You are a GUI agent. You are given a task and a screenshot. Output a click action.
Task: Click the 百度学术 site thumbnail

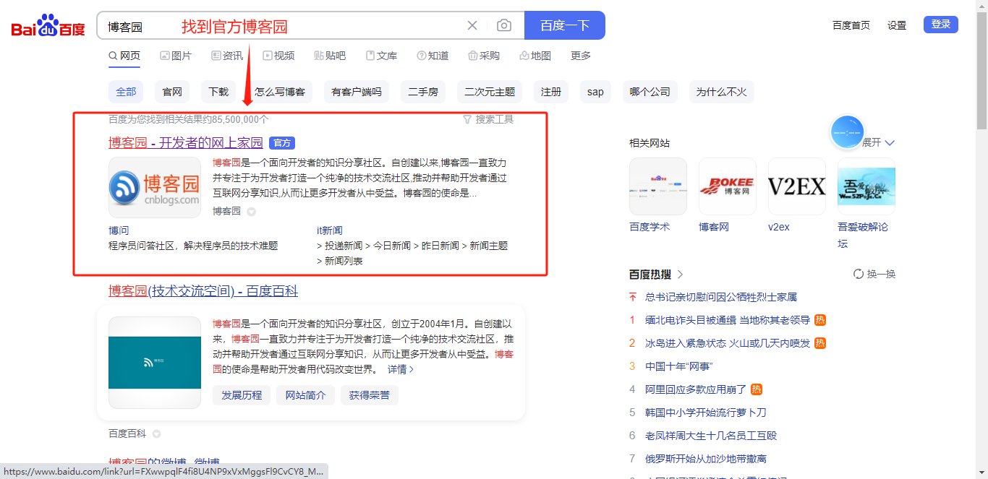(x=658, y=186)
